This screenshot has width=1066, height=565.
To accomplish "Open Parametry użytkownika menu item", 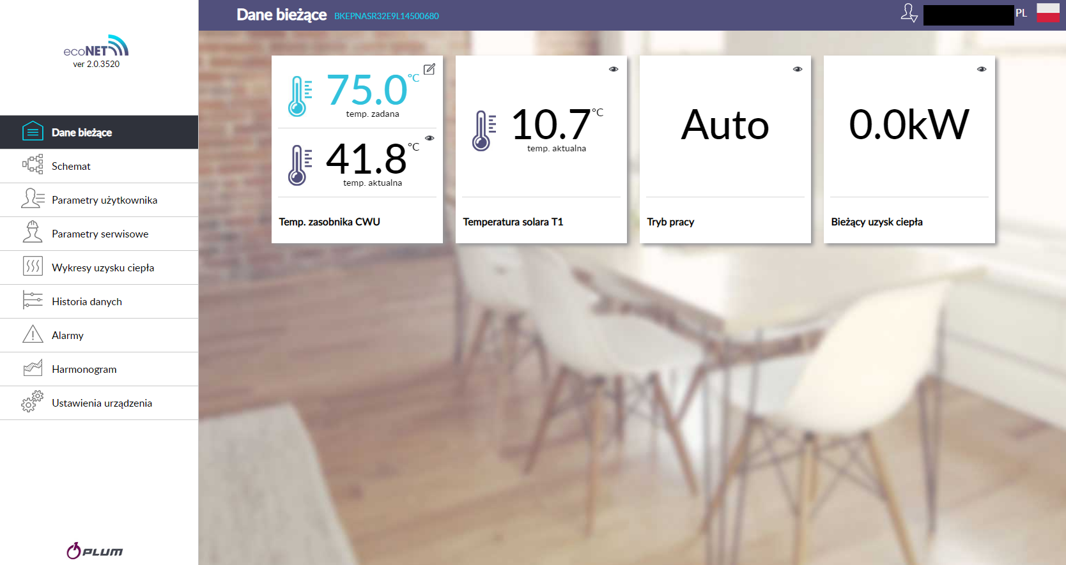I will coord(104,200).
